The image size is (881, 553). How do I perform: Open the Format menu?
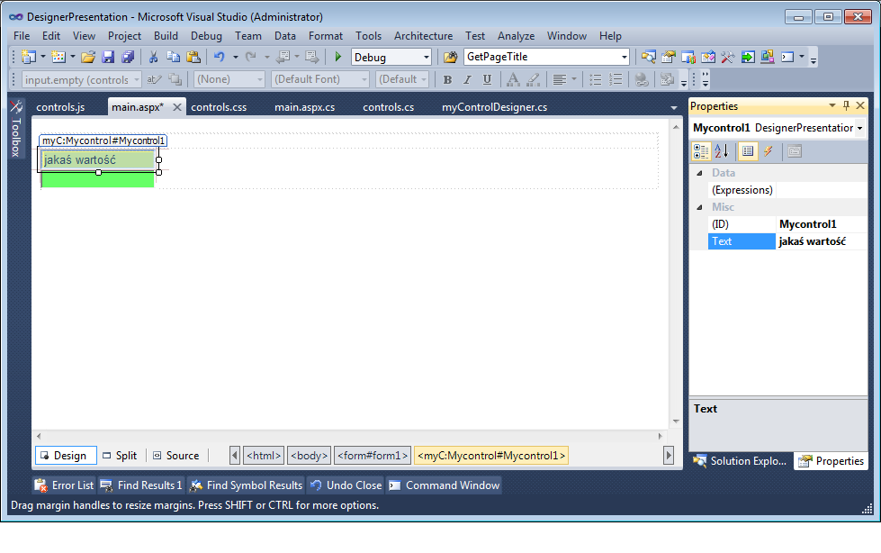coord(326,36)
